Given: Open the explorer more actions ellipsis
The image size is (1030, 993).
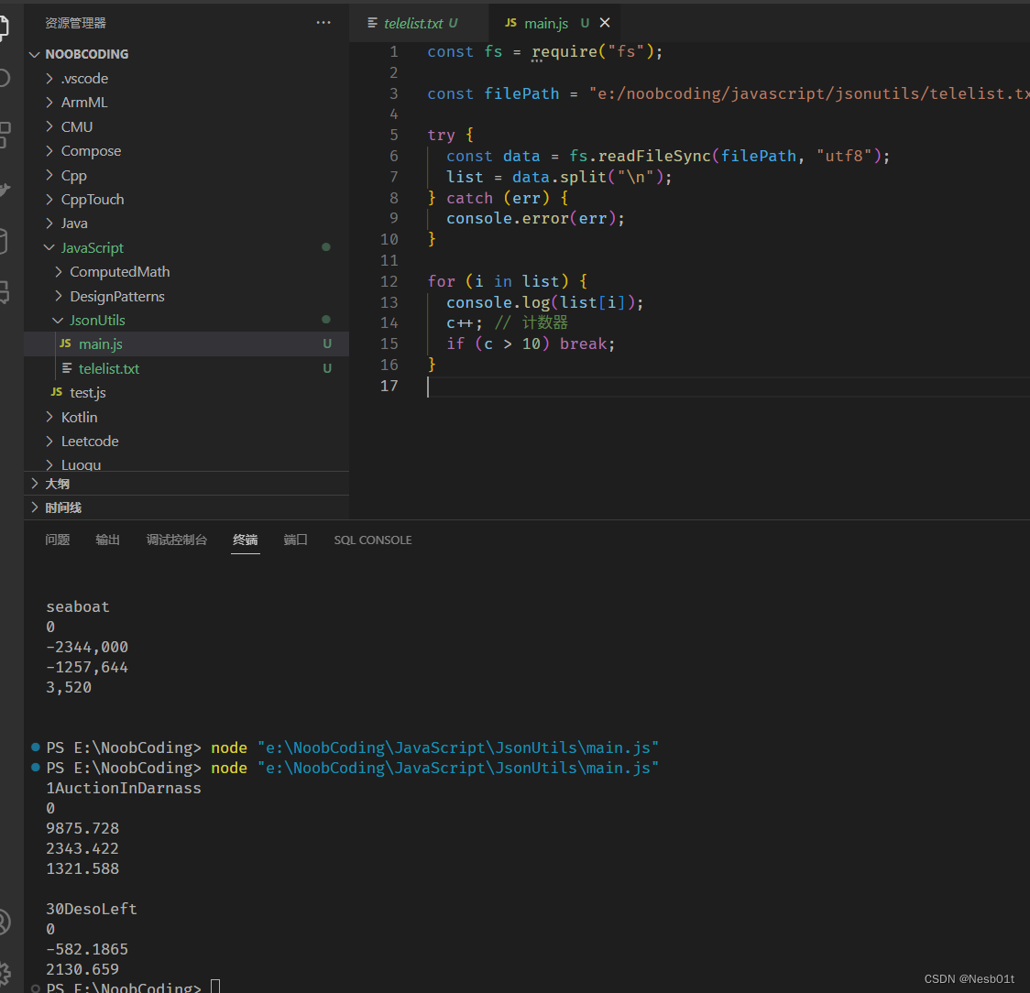Looking at the screenshot, I should [323, 22].
